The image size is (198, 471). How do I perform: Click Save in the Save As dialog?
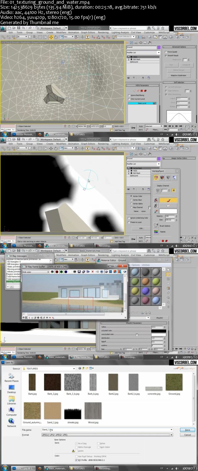187,430
